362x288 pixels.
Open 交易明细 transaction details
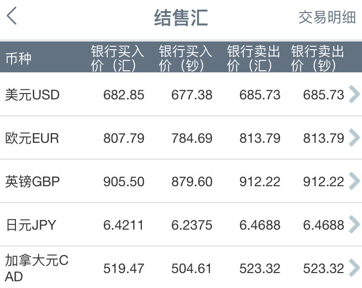[x=327, y=17]
